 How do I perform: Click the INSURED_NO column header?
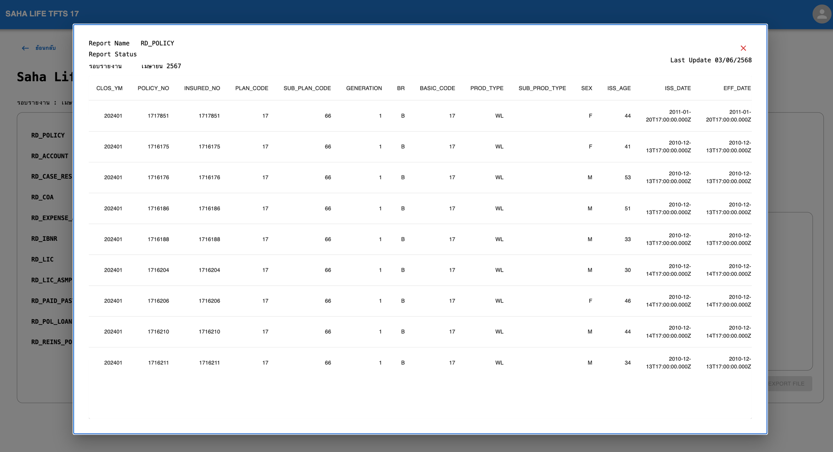point(202,88)
